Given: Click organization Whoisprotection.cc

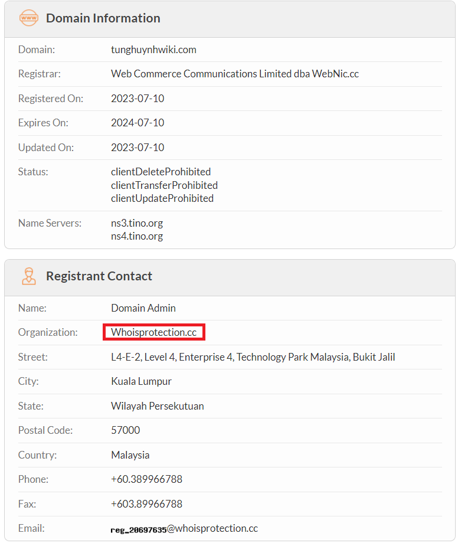Looking at the screenshot, I should pyautogui.click(x=153, y=332).
